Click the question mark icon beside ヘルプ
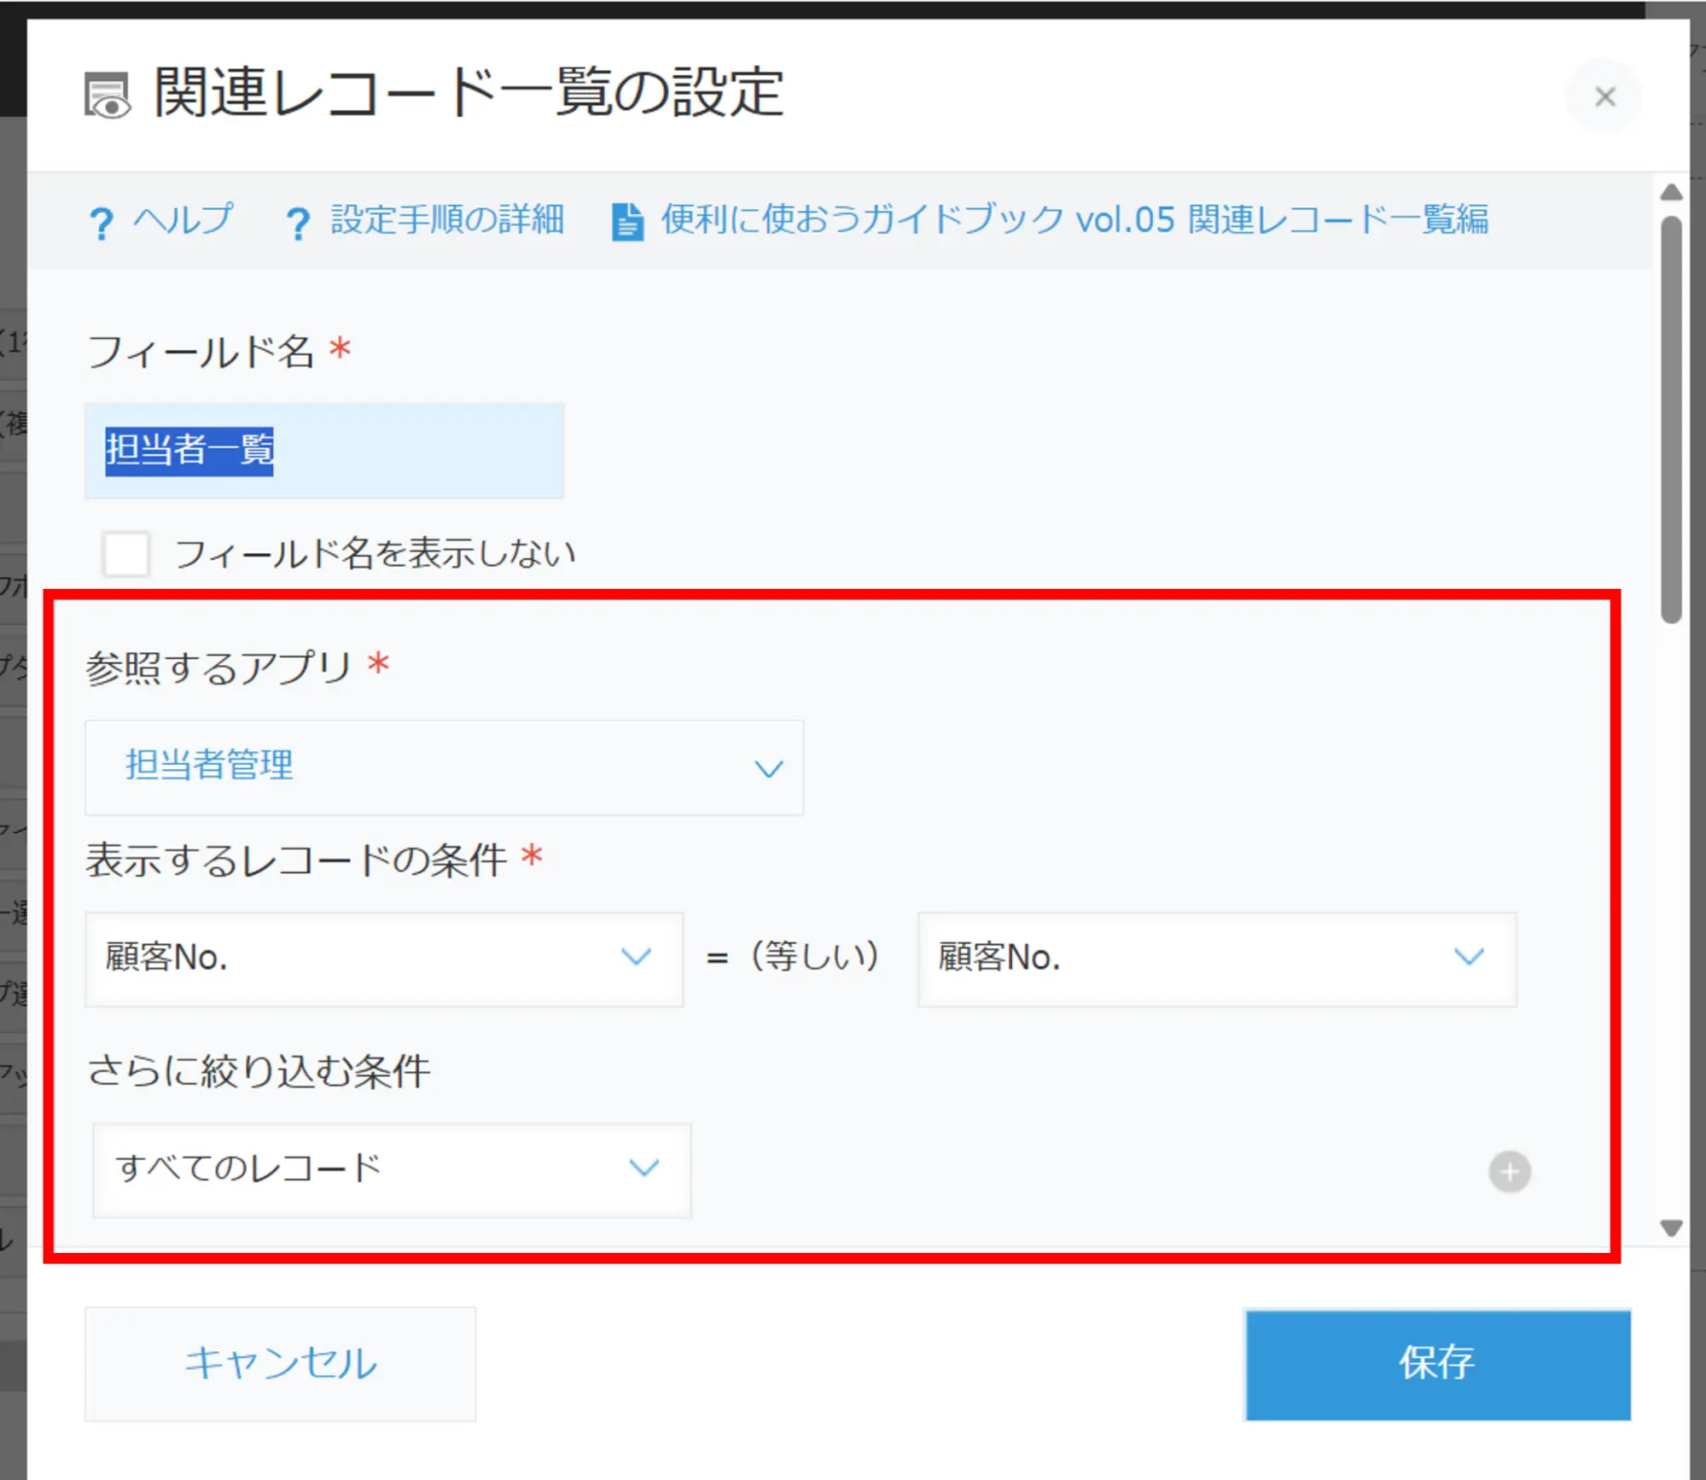The image size is (1706, 1480). pos(101,224)
